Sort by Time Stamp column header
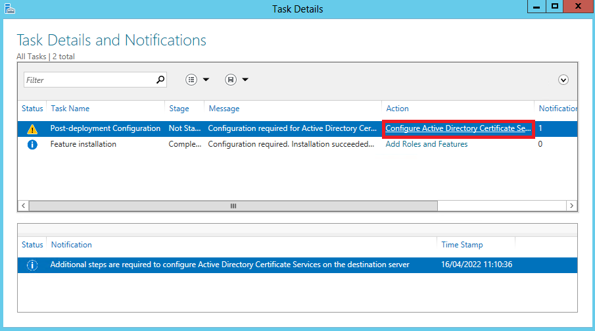This screenshot has width=595, height=331. [x=462, y=245]
